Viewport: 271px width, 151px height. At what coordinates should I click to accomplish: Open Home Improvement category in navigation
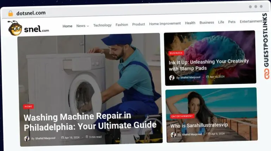click(x=165, y=24)
